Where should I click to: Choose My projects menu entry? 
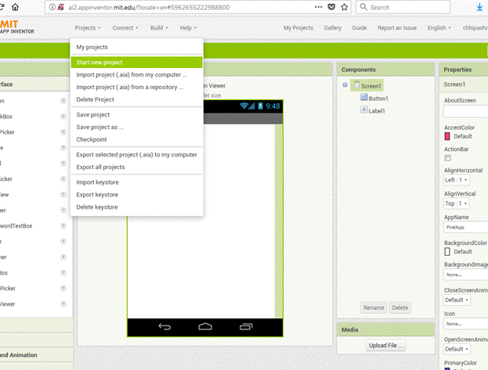click(136, 47)
